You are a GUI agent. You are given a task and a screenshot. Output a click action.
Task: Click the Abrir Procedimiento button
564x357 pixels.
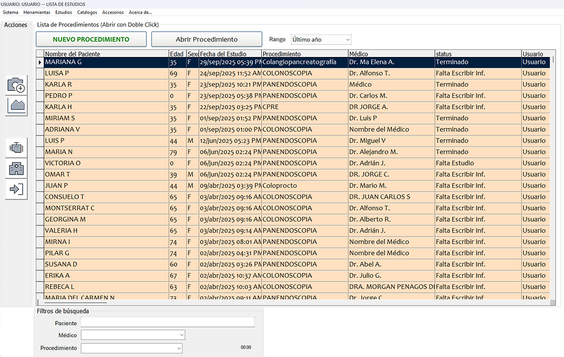(207, 39)
